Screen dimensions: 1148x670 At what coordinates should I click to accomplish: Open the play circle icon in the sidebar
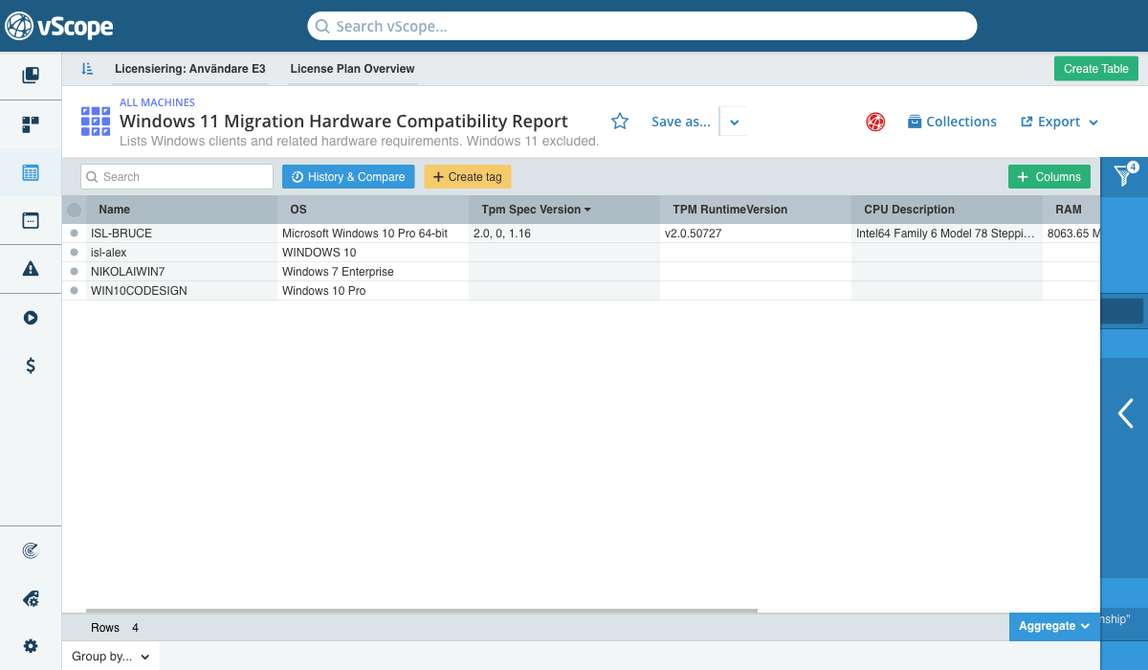tap(31, 318)
